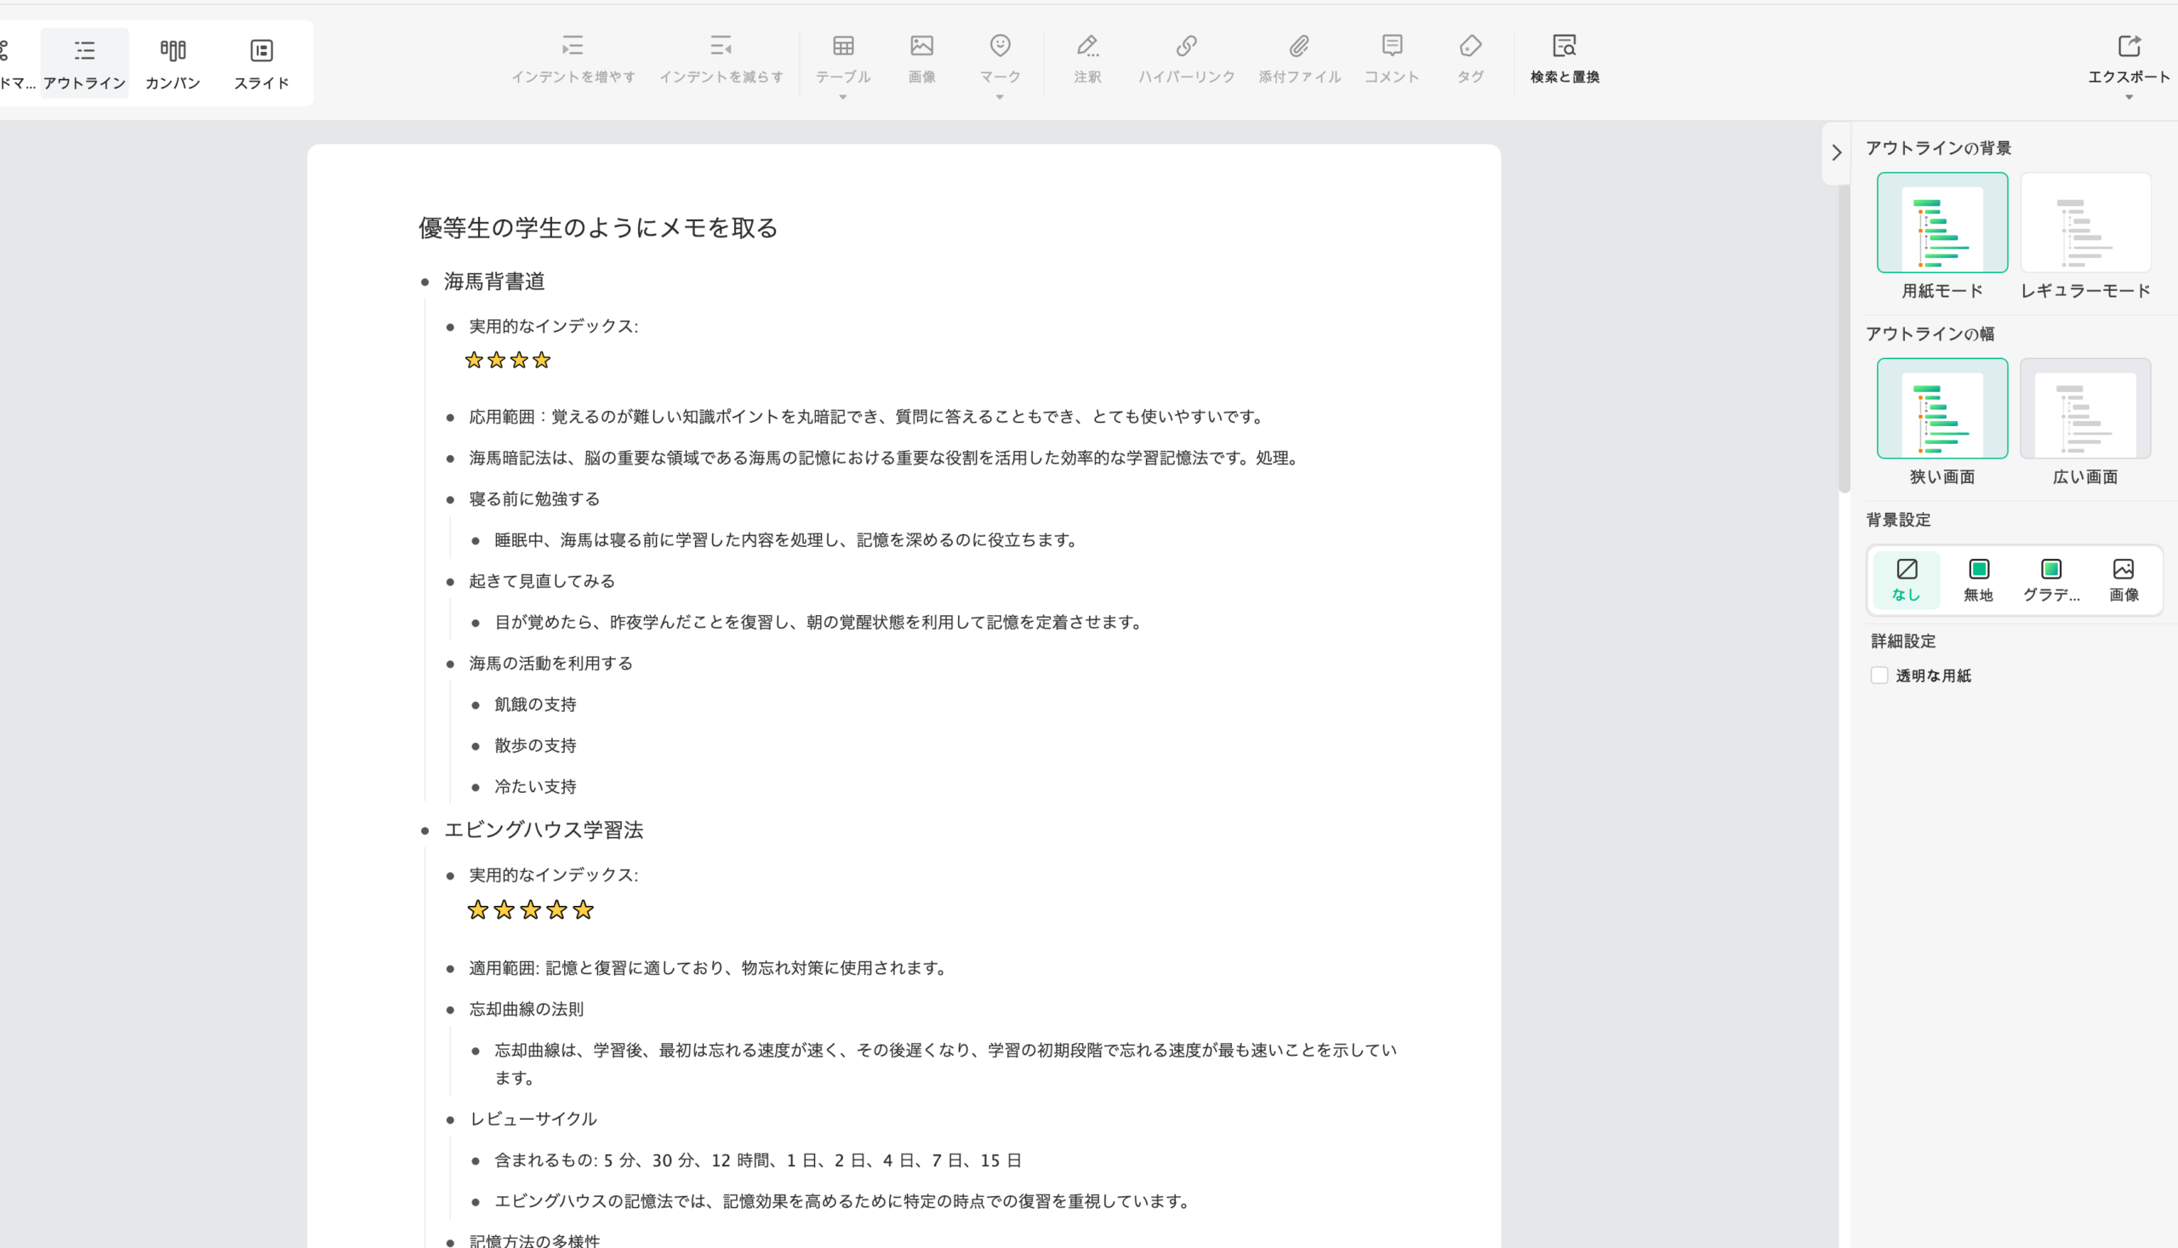Open 検索と置換 find and replace
The width and height of the screenshot is (2178, 1248).
click(x=1565, y=46)
